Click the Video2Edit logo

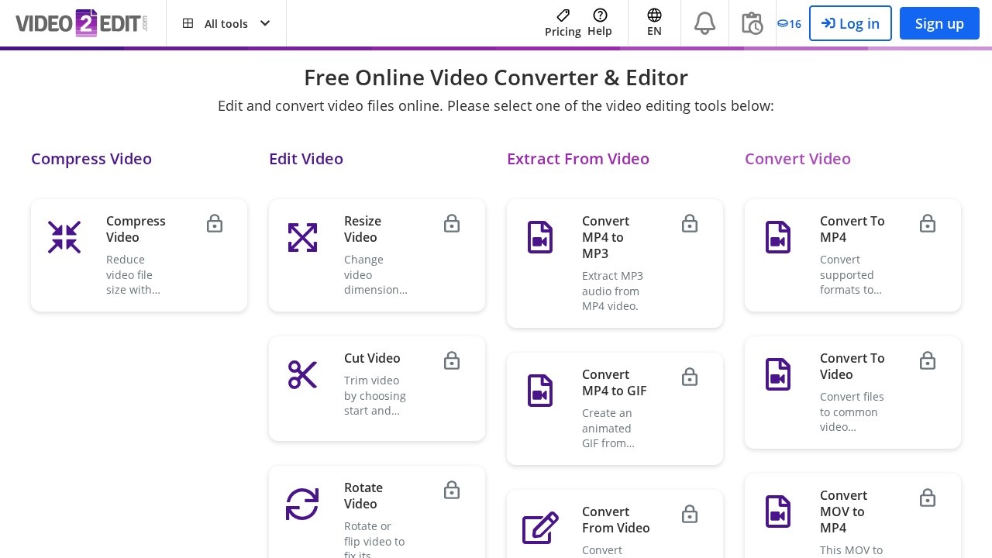pos(81,23)
